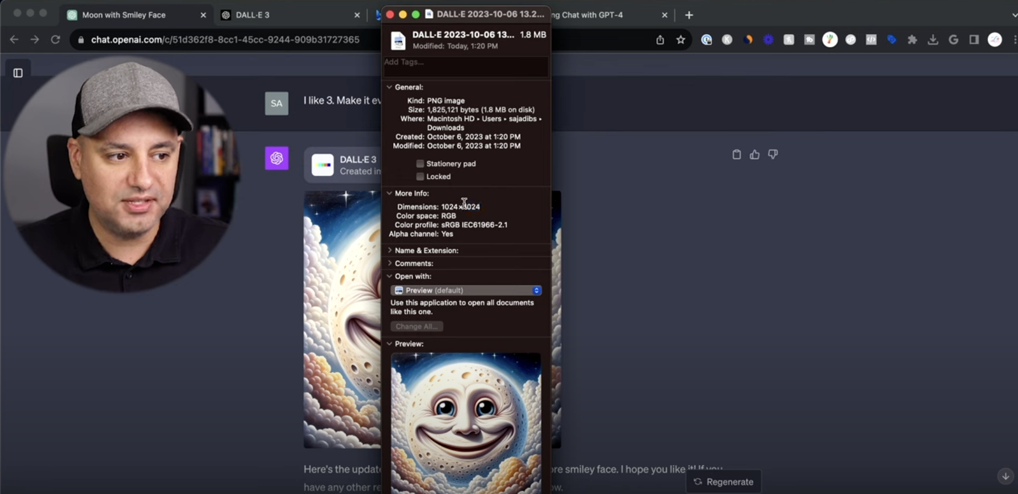This screenshot has width=1018, height=494.
Task: Open the browser extensions puzzle icon
Action: [912, 40]
